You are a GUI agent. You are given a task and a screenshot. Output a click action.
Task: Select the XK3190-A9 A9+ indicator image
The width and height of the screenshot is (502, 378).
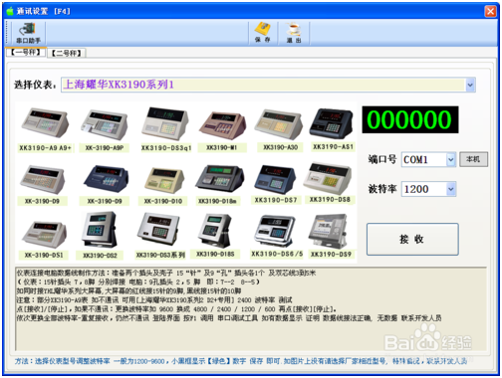click(x=45, y=123)
